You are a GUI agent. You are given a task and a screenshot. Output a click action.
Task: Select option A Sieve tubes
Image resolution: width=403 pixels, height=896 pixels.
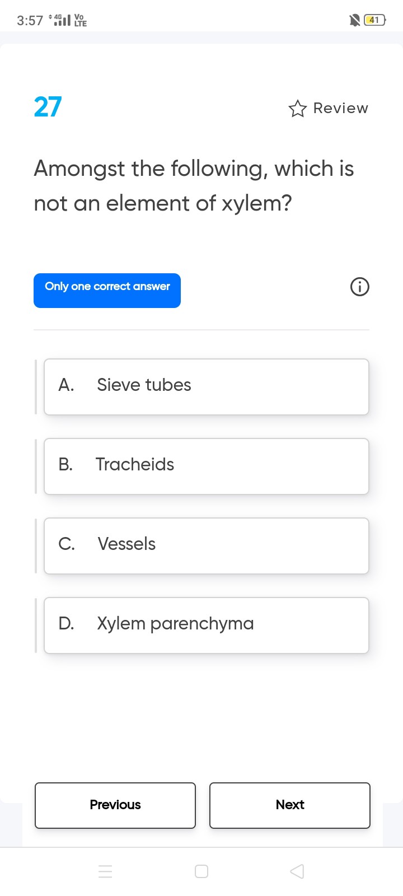206,387
